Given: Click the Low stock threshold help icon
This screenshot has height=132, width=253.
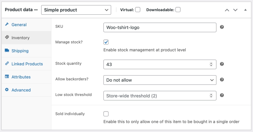Looking at the screenshot, I should click(222, 95).
